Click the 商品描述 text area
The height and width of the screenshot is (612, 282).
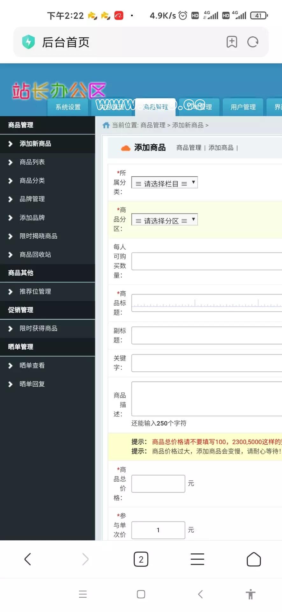pyautogui.click(x=207, y=399)
